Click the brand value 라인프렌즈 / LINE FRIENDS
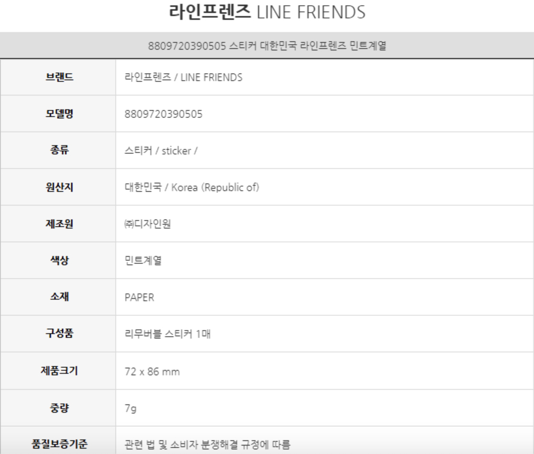This screenshot has height=454, width=534. click(183, 78)
